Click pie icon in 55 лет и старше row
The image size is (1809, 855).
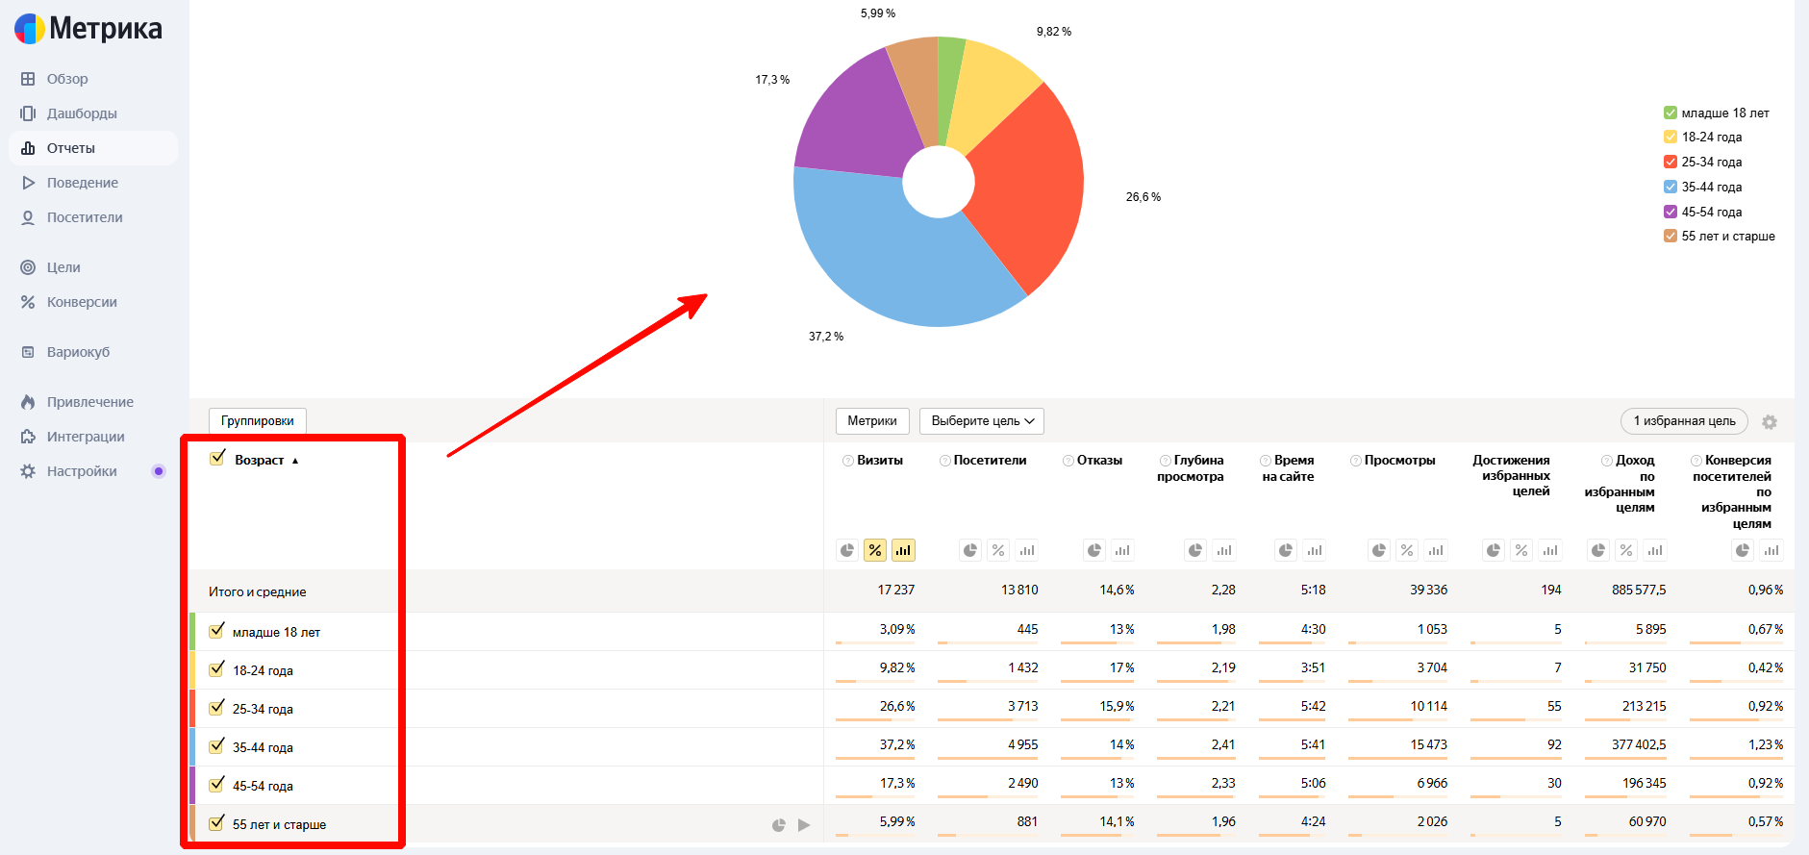point(779,825)
